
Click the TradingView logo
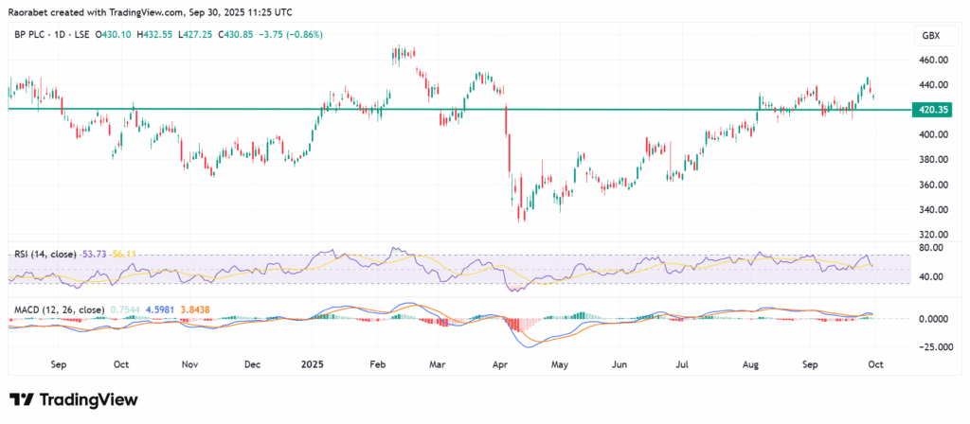pos(73,400)
